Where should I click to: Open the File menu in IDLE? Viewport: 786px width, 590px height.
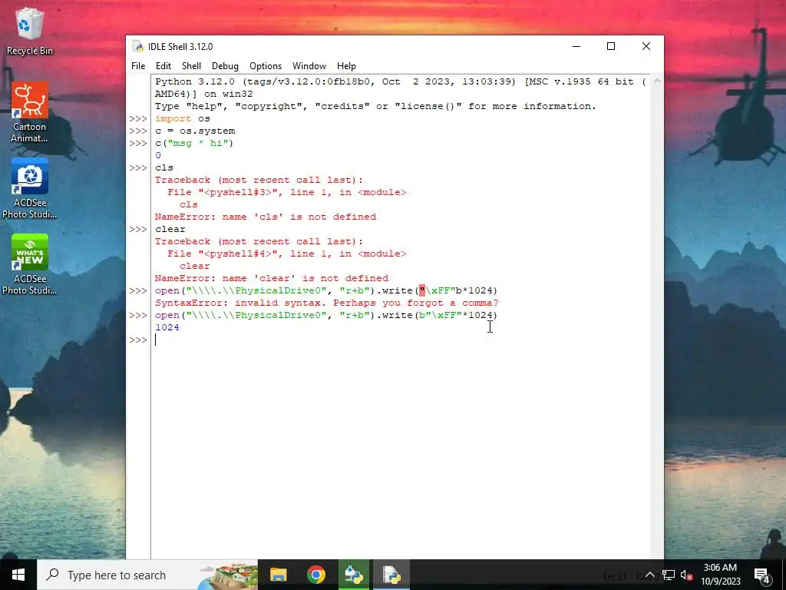[138, 66]
